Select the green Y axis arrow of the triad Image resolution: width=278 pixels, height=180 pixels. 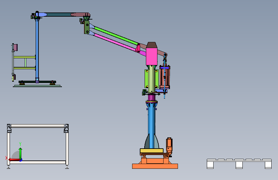[x=21, y=153]
